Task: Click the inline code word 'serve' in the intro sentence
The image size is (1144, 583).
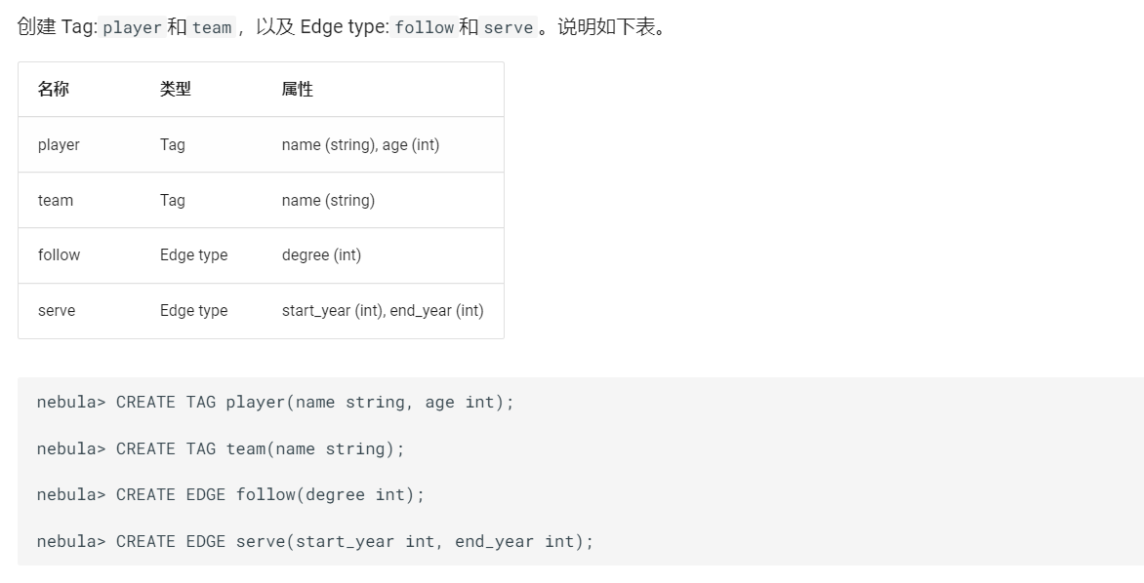Action: (x=509, y=27)
